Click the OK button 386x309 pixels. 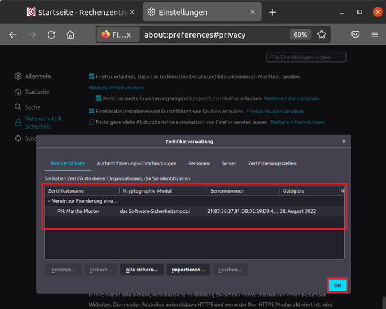click(337, 285)
